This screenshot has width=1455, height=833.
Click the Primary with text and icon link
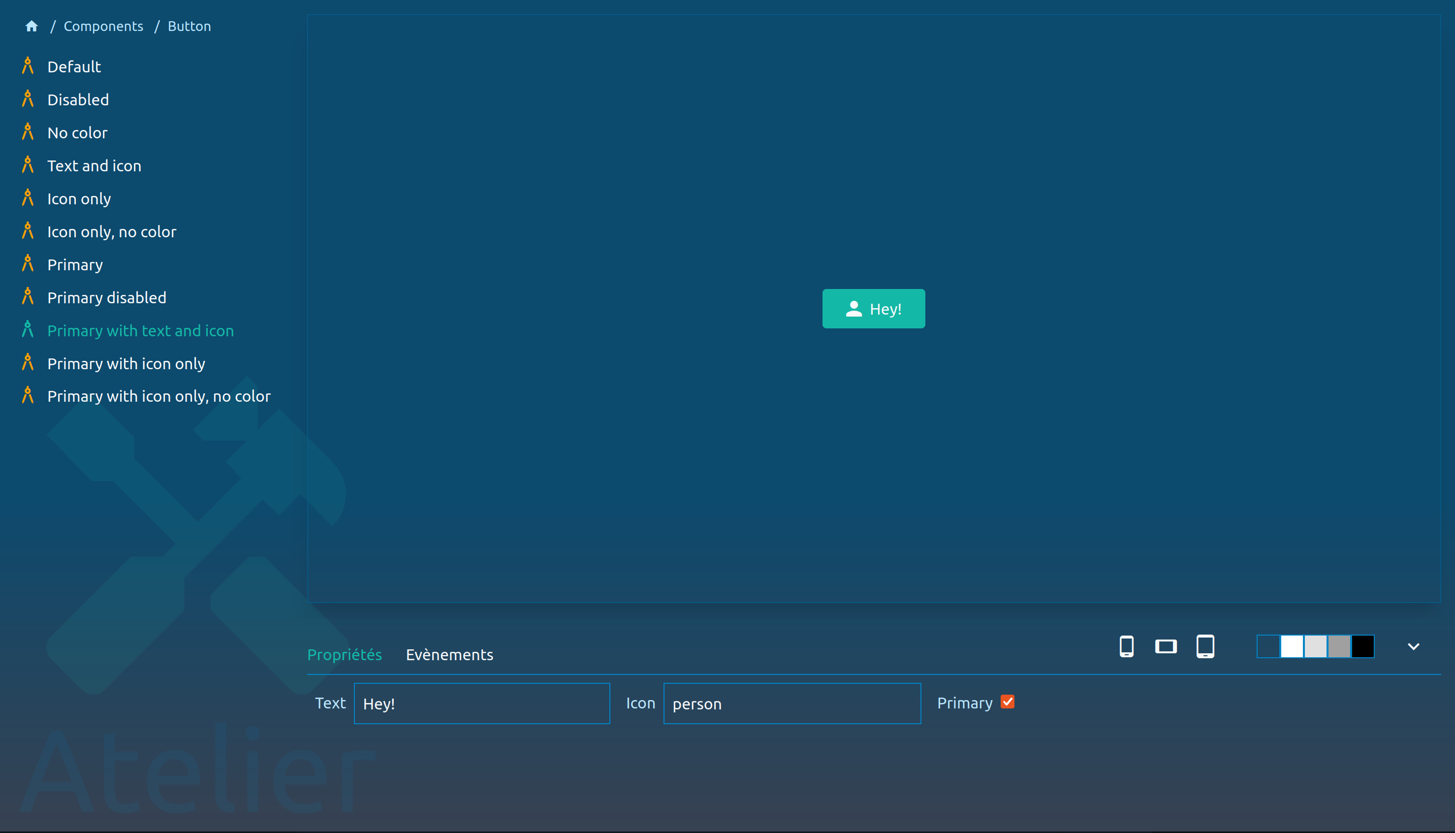tap(141, 330)
